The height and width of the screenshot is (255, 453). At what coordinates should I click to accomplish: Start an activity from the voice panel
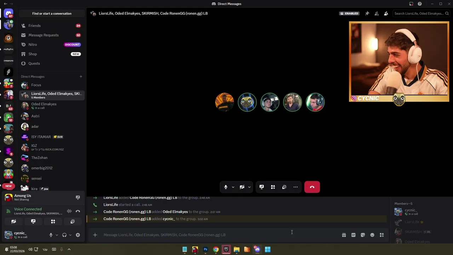[x=53, y=222]
